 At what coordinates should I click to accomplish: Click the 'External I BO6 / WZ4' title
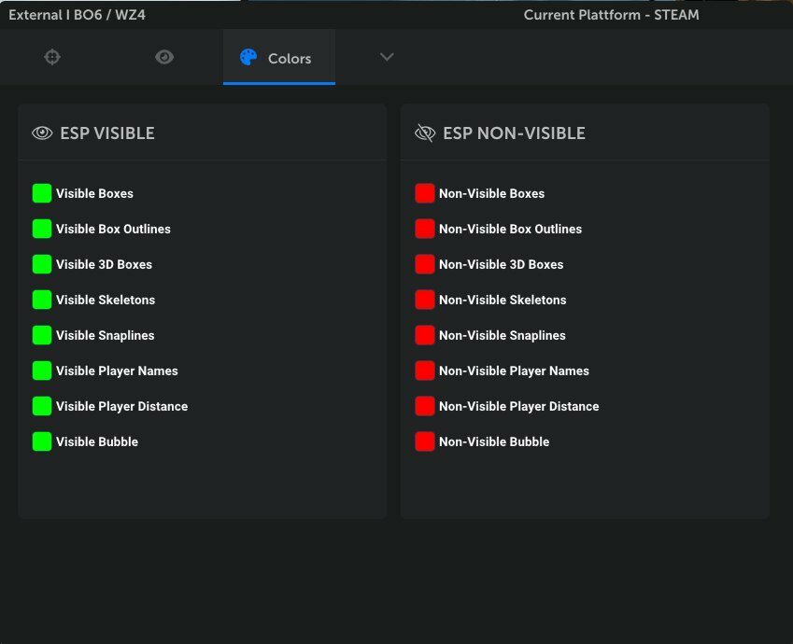coord(77,15)
